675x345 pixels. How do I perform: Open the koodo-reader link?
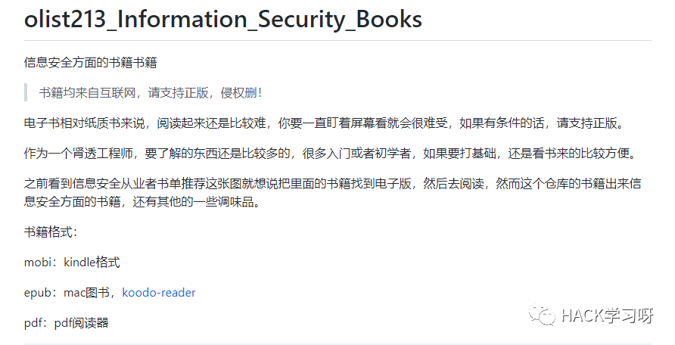(159, 293)
